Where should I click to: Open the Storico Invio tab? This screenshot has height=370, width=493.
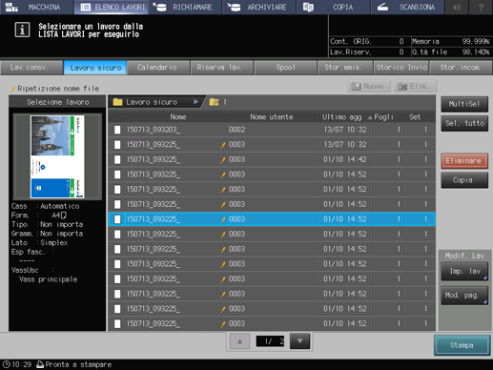coord(401,68)
